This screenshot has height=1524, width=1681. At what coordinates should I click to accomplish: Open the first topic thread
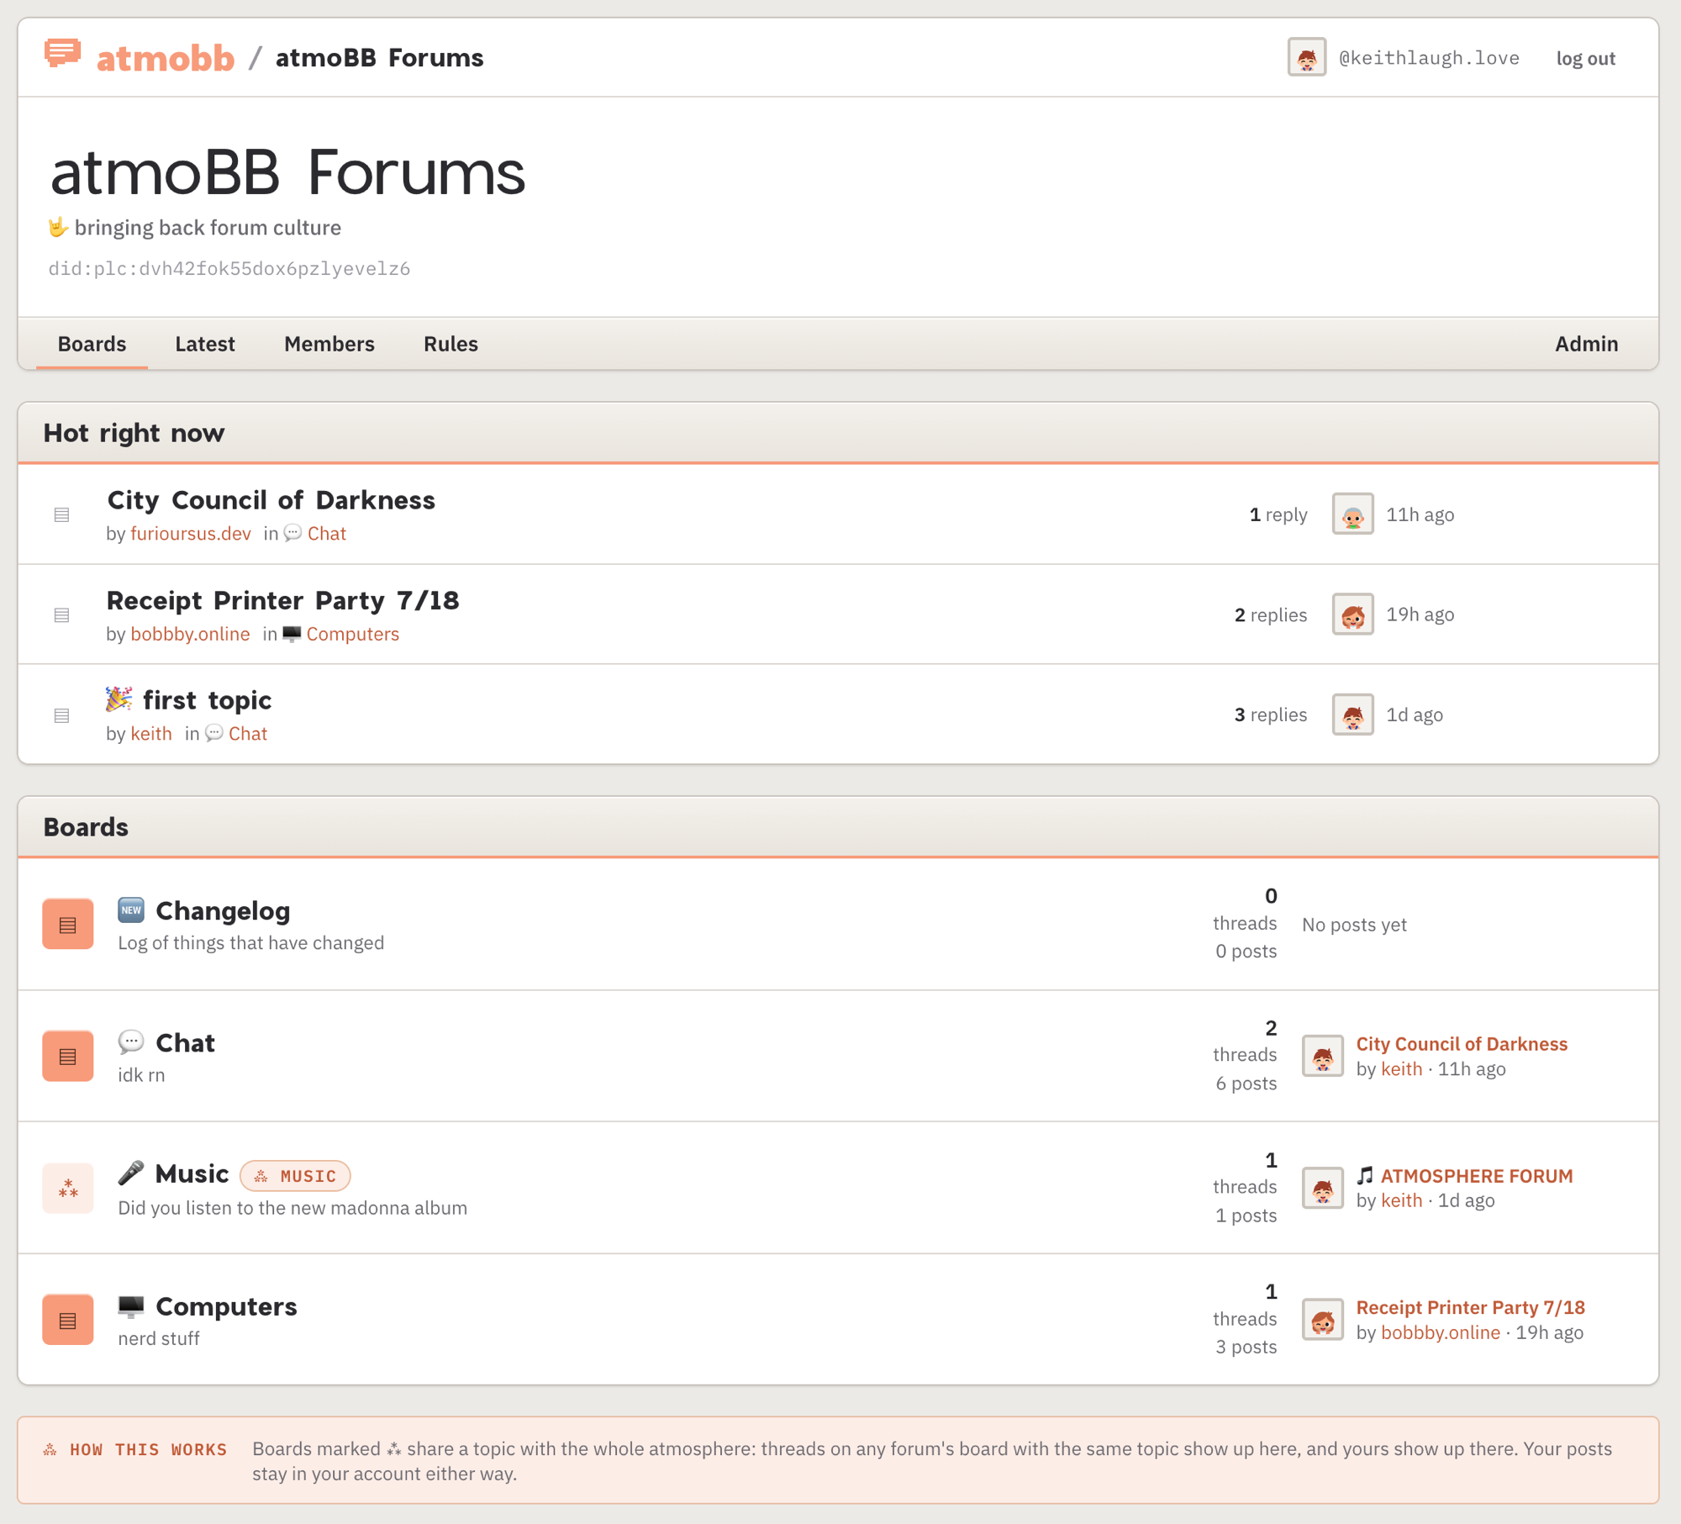pos(207,700)
